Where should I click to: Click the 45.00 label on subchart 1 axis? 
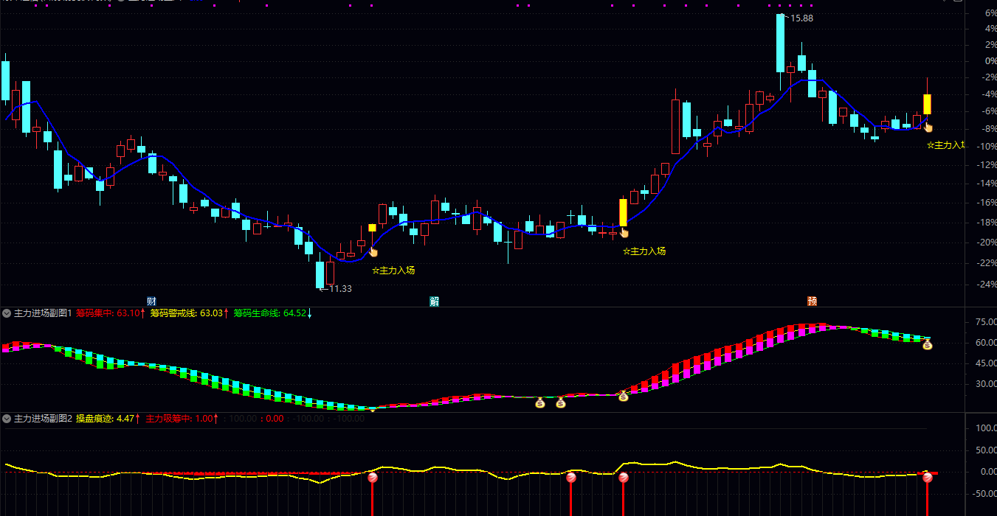pyautogui.click(x=986, y=363)
